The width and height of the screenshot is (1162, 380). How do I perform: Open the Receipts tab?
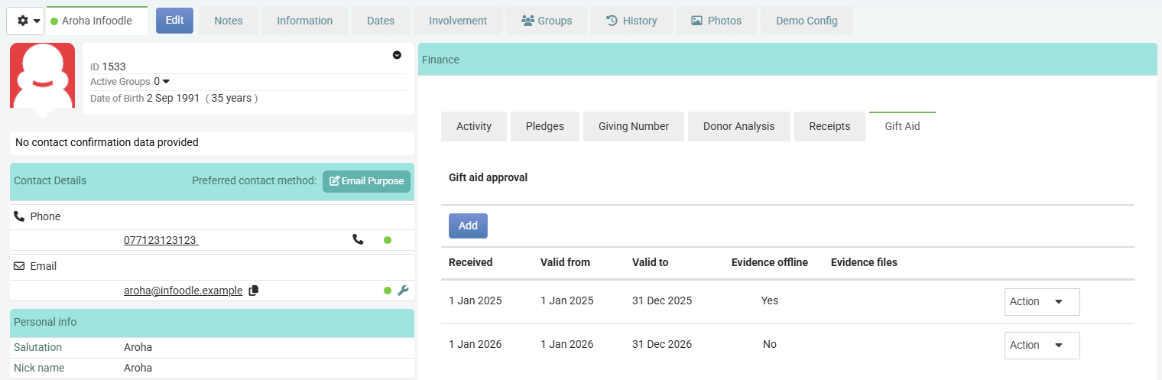click(x=829, y=126)
